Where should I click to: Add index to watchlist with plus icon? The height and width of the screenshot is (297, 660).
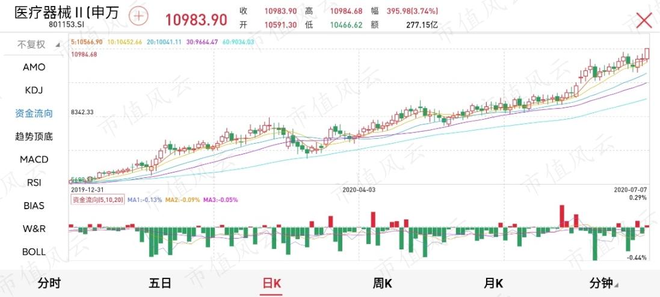click(138, 16)
